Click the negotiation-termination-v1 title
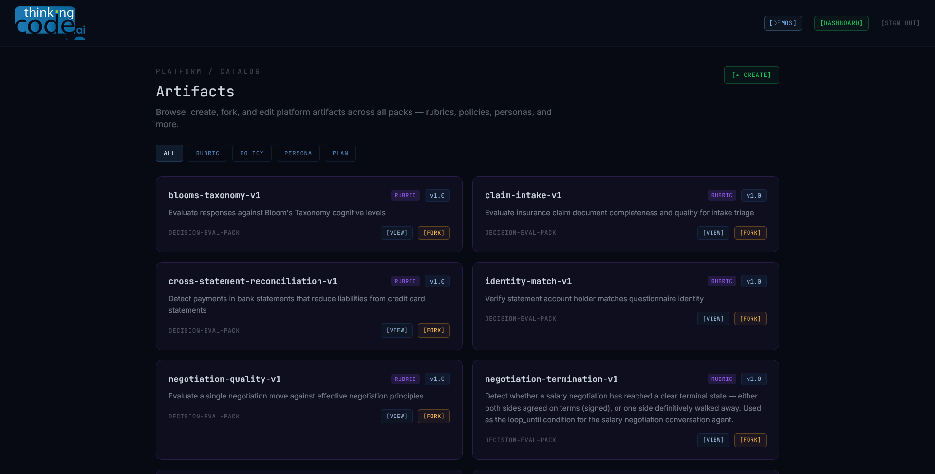 (551, 379)
